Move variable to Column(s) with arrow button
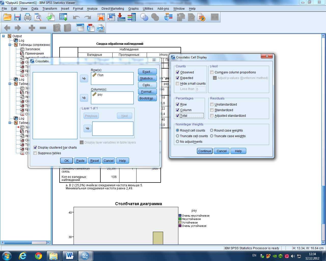The image size is (326, 261). pyautogui.click(x=84, y=98)
